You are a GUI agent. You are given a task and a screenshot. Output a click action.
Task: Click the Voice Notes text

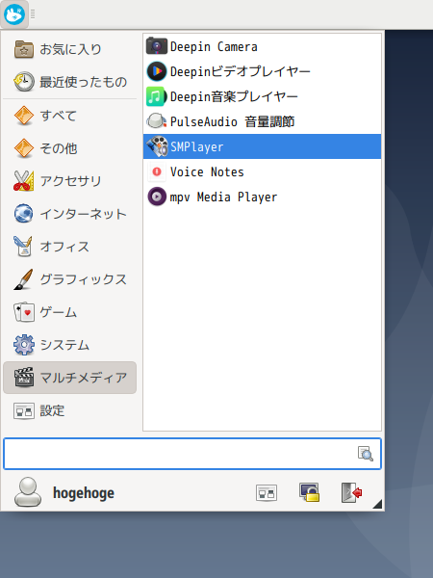(207, 171)
